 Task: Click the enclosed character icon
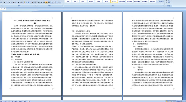point(35,3)
